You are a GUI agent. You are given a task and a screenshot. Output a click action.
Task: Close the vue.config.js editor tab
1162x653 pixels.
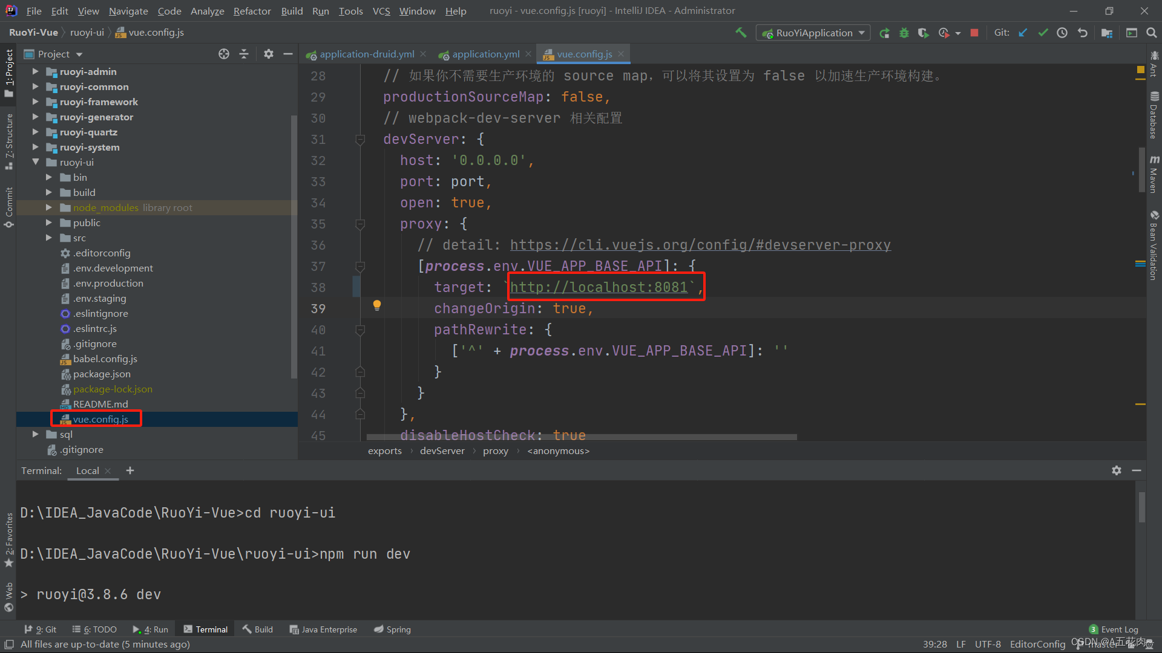coord(621,54)
